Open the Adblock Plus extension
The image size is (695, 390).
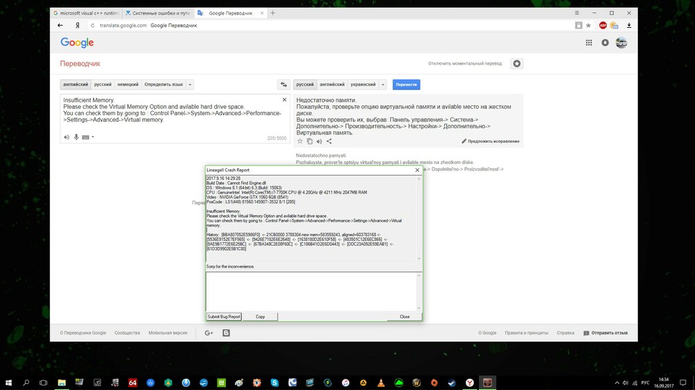pos(603,25)
